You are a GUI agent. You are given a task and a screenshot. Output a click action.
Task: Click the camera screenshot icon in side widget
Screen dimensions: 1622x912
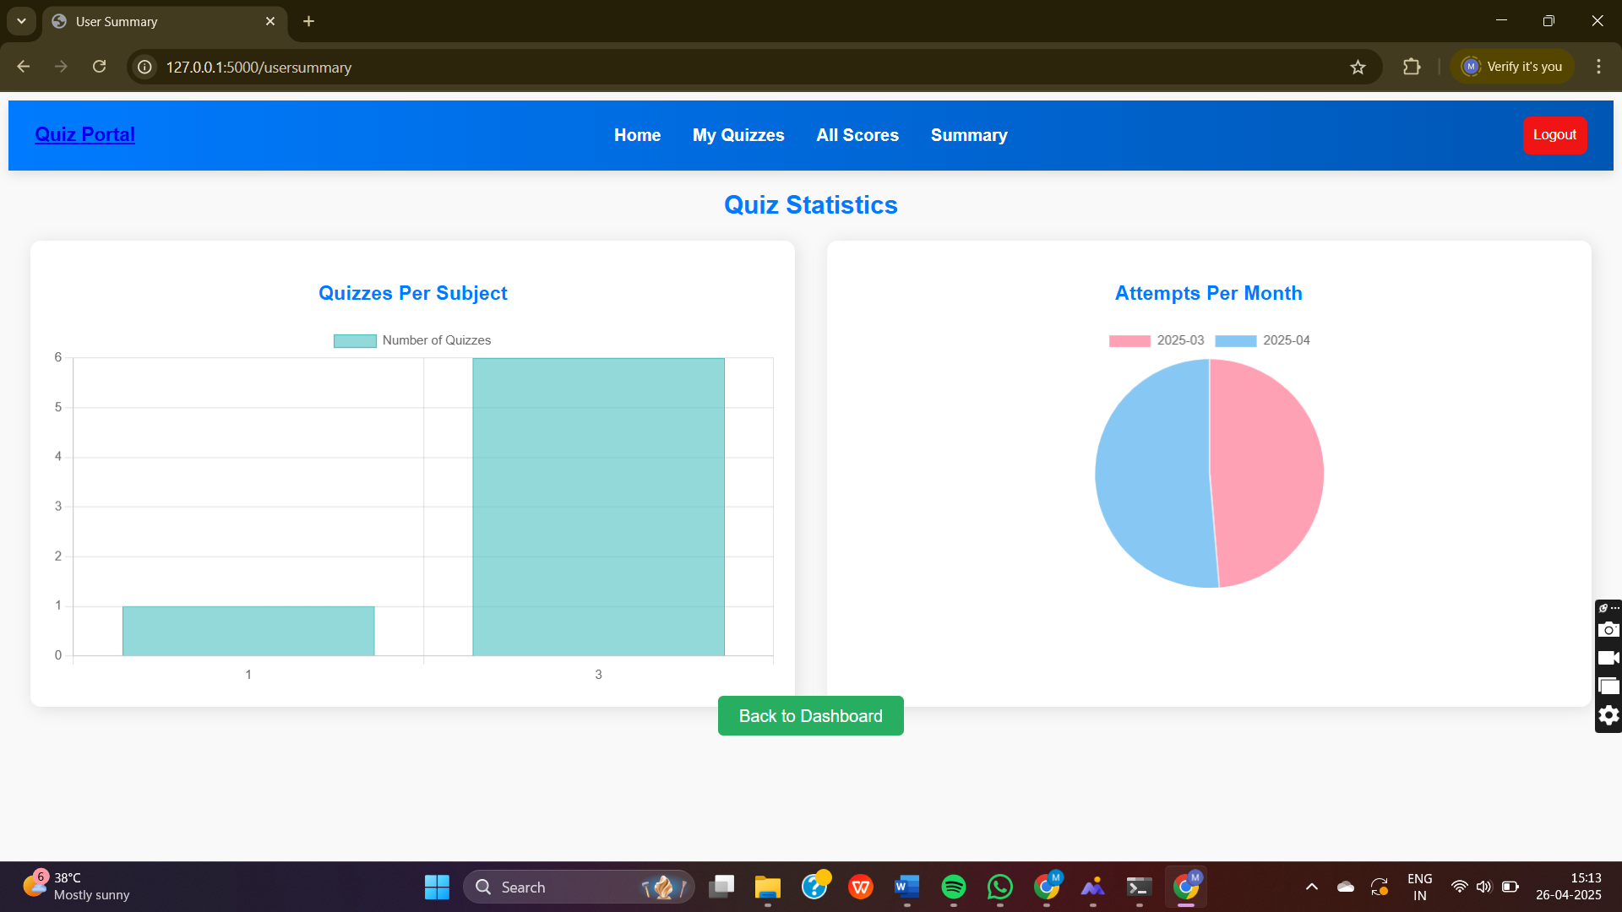click(x=1608, y=630)
